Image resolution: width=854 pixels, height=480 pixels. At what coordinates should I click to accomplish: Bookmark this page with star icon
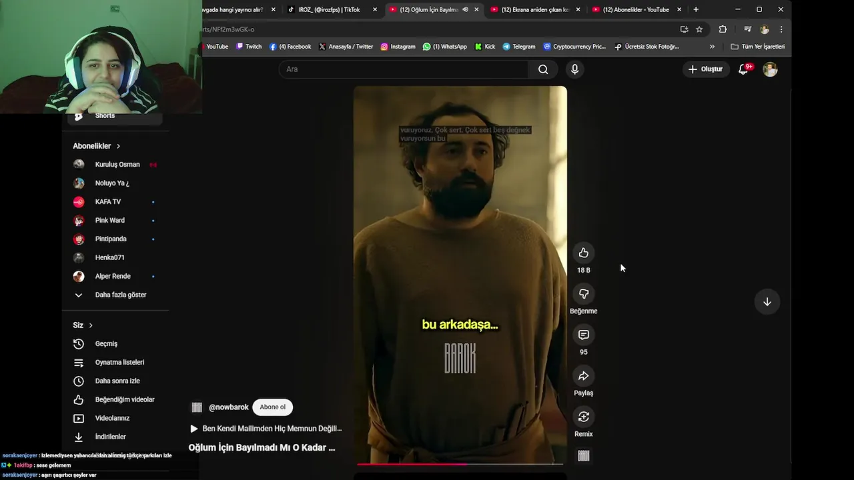[x=699, y=29]
